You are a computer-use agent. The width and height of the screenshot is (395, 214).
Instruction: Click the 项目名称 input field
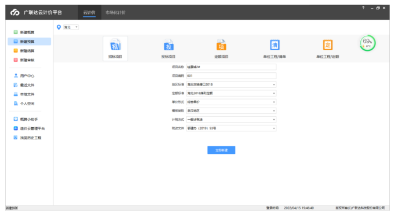(x=231, y=67)
